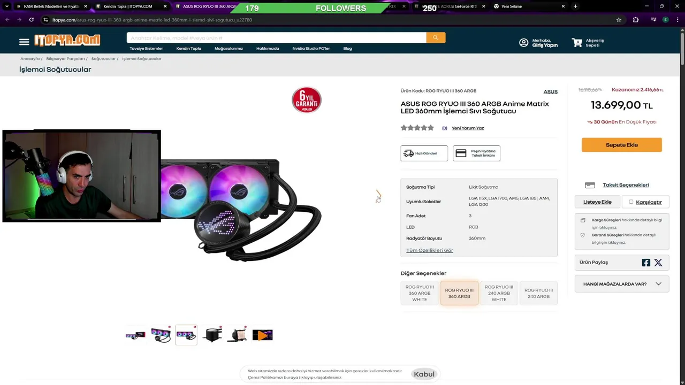Share product on Facebook
The width and height of the screenshot is (685, 385).
tap(646, 263)
